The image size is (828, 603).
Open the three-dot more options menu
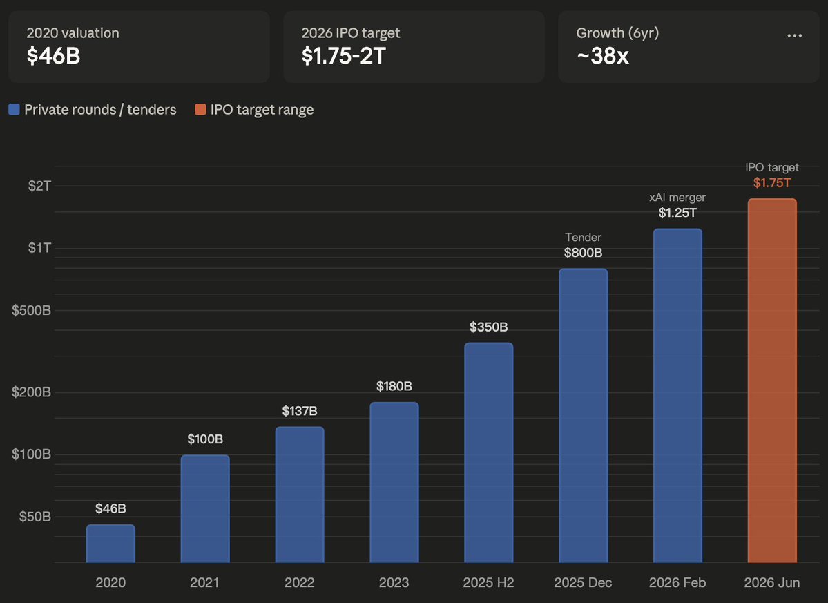pyautogui.click(x=794, y=36)
